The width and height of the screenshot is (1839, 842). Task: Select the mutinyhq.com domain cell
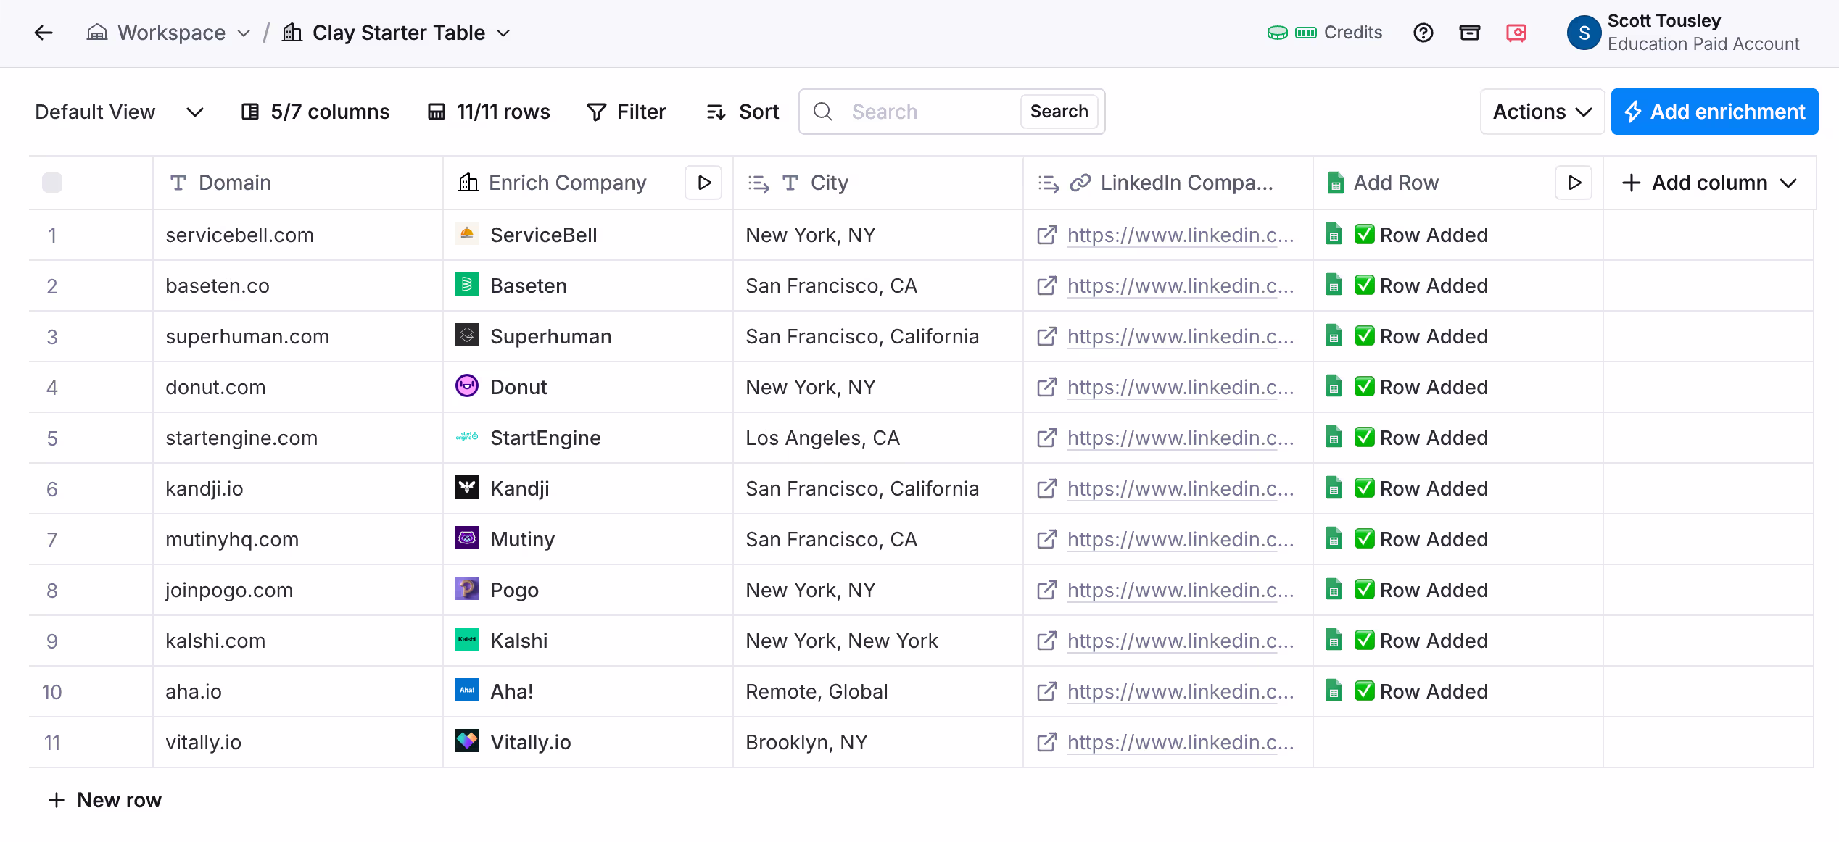click(x=297, y=539)
